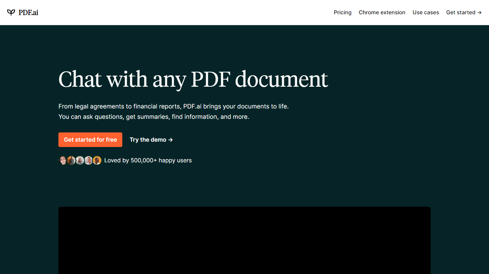Screen dimensions: 489x274
Task: Click Get started in the top navigation
Action: [x=461, y=12]
